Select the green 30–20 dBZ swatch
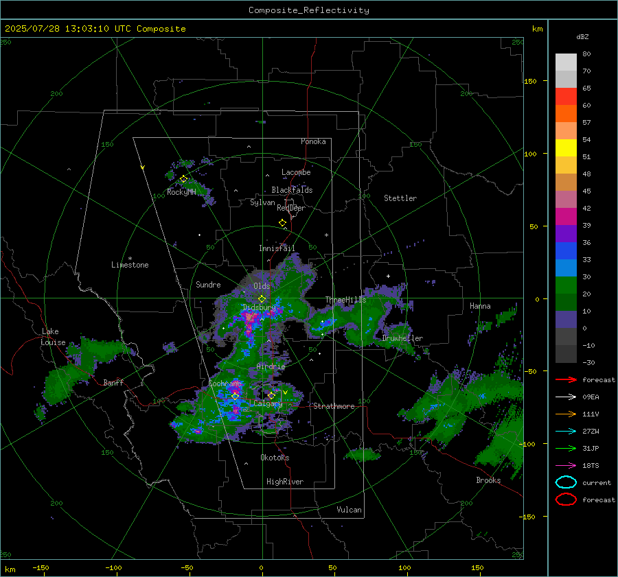This screenshot has width=618, height=577. pyautogui.click(x=566, y=285)
